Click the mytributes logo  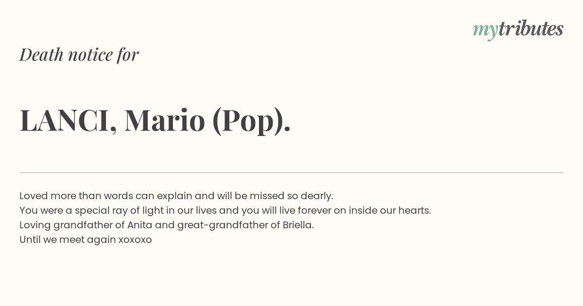[x=518, y=30]
